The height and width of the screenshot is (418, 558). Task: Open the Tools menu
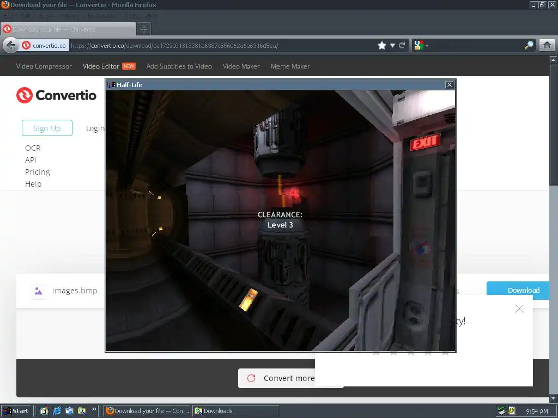(x=131, y=16)
